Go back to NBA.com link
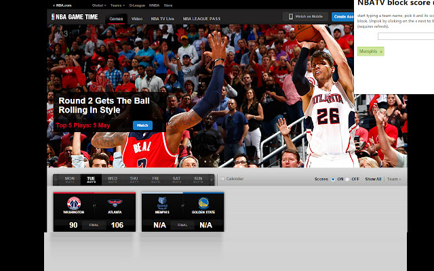The image size is (434, 271). tap(62, 5)
